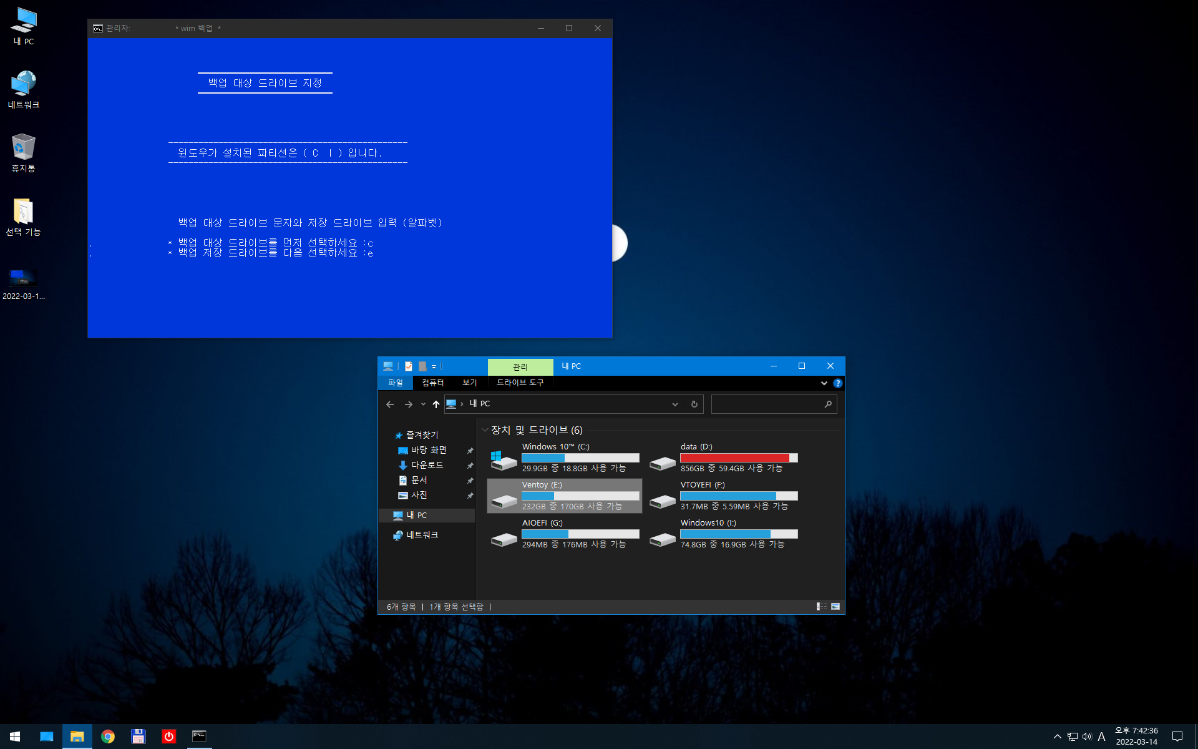Select the 2022-03-1... image file on desktop
Viewport: 1198px width, 749px height.
pyautogui.click(x=24, y=284)
